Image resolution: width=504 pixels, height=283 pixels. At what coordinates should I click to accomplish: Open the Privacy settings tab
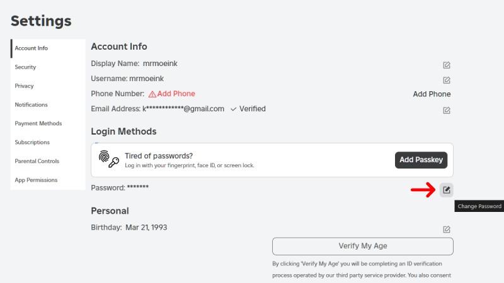pyautogui.click(x=24, y=86)
